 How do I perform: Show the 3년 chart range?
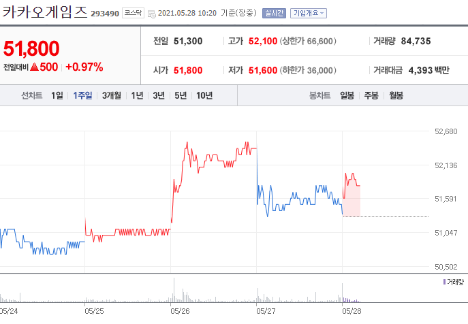point(159,95)
